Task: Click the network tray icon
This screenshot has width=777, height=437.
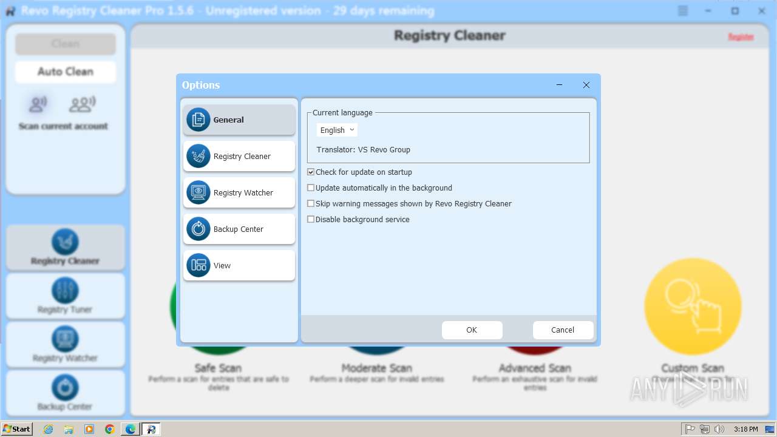Action: pos(705,429)
